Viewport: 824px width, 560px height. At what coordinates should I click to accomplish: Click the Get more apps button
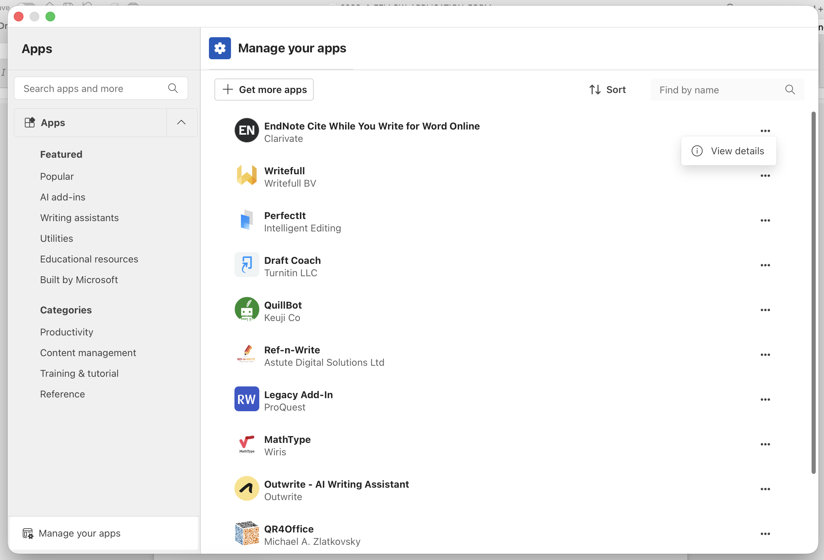point(264,90)
